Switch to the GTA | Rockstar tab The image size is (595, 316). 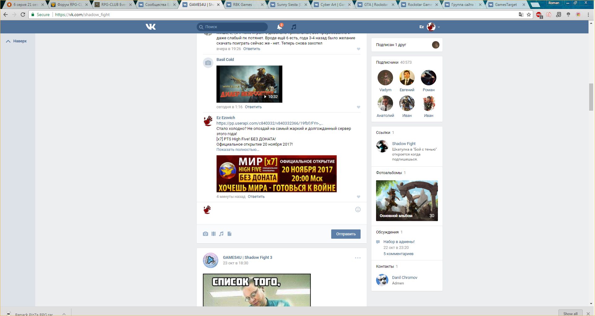(x=377, y=5)
